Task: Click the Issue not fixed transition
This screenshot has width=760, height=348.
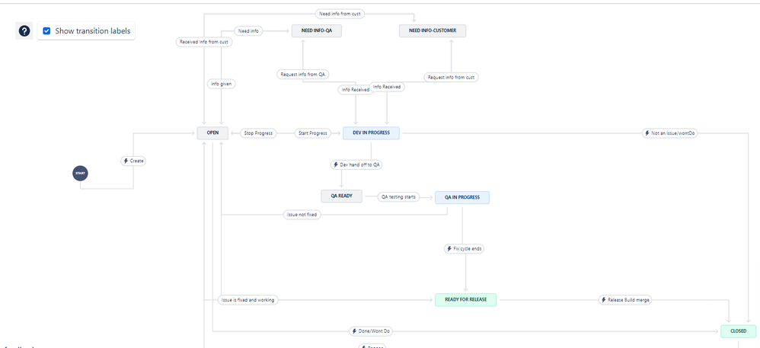Action: pos(302,215)
